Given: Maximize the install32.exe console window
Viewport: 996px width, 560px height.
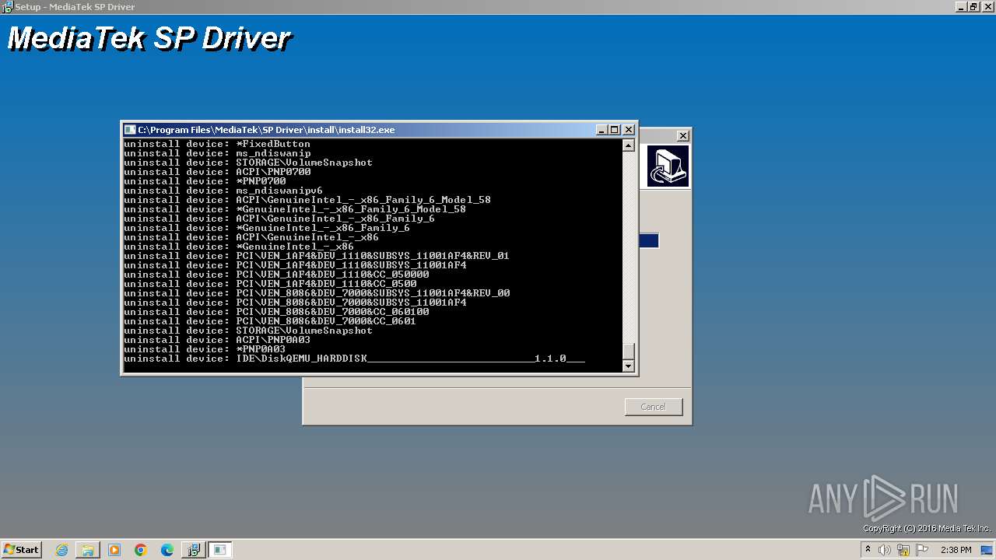Looking at the screenshot, I should [615, 130].
